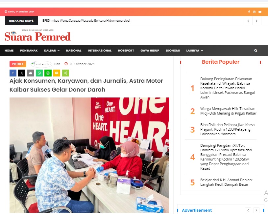Viewport: 268px width, 214px height.
Task: Share article via email icon
Action: 31,73
